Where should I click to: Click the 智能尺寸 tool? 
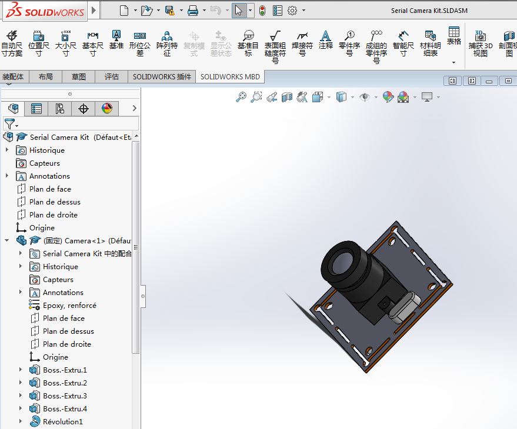click(x=403, y=44)
